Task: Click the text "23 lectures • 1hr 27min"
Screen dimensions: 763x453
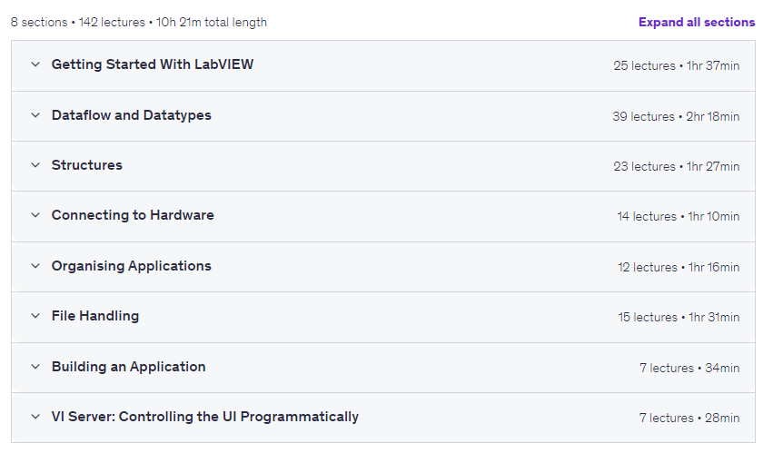Action: [677, 166]
